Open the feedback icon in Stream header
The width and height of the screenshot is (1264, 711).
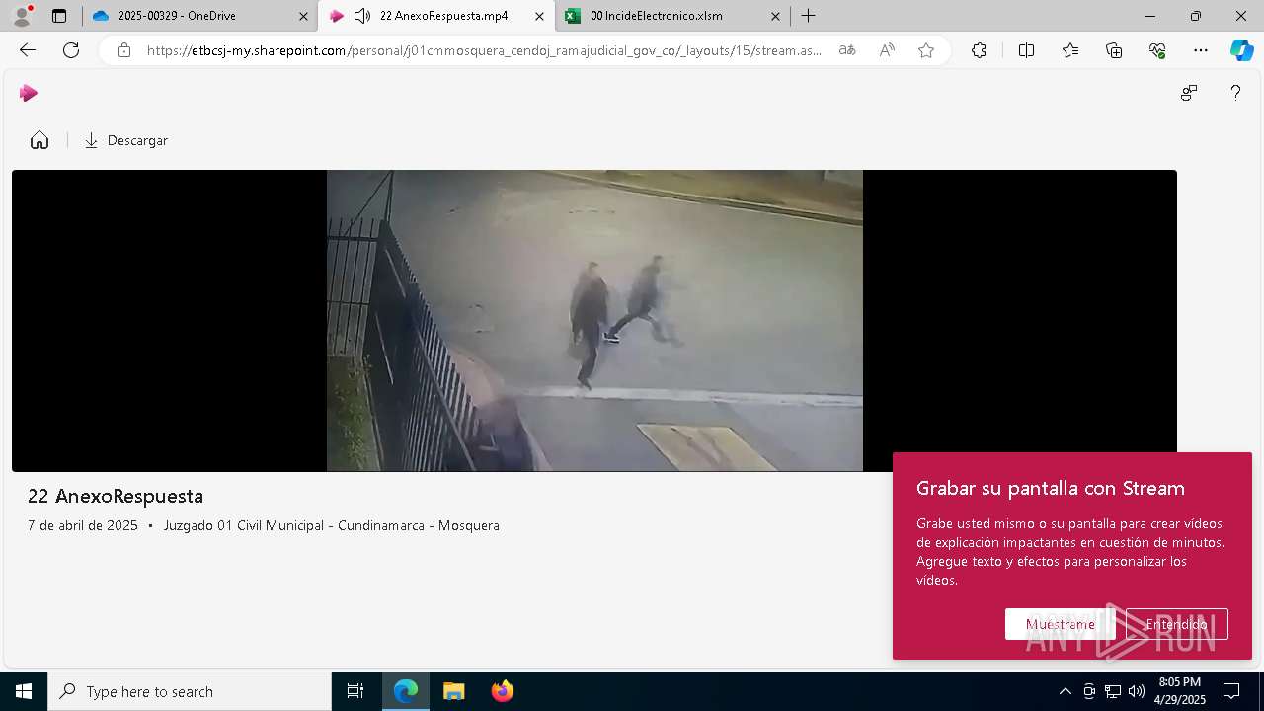[1189, 93]
